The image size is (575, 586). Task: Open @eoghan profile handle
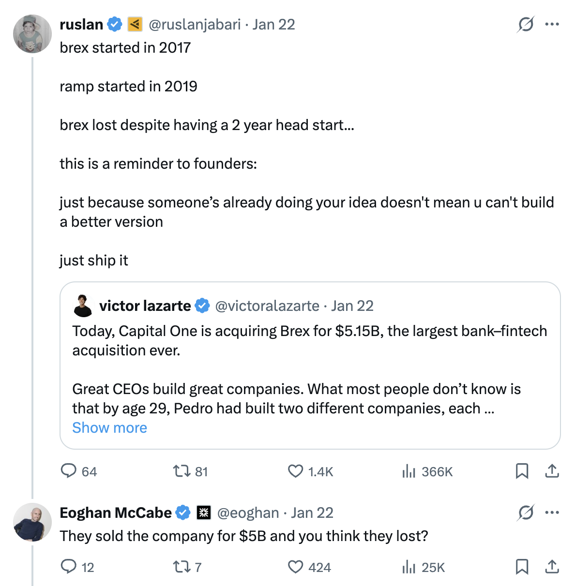(x=248, y=513)
